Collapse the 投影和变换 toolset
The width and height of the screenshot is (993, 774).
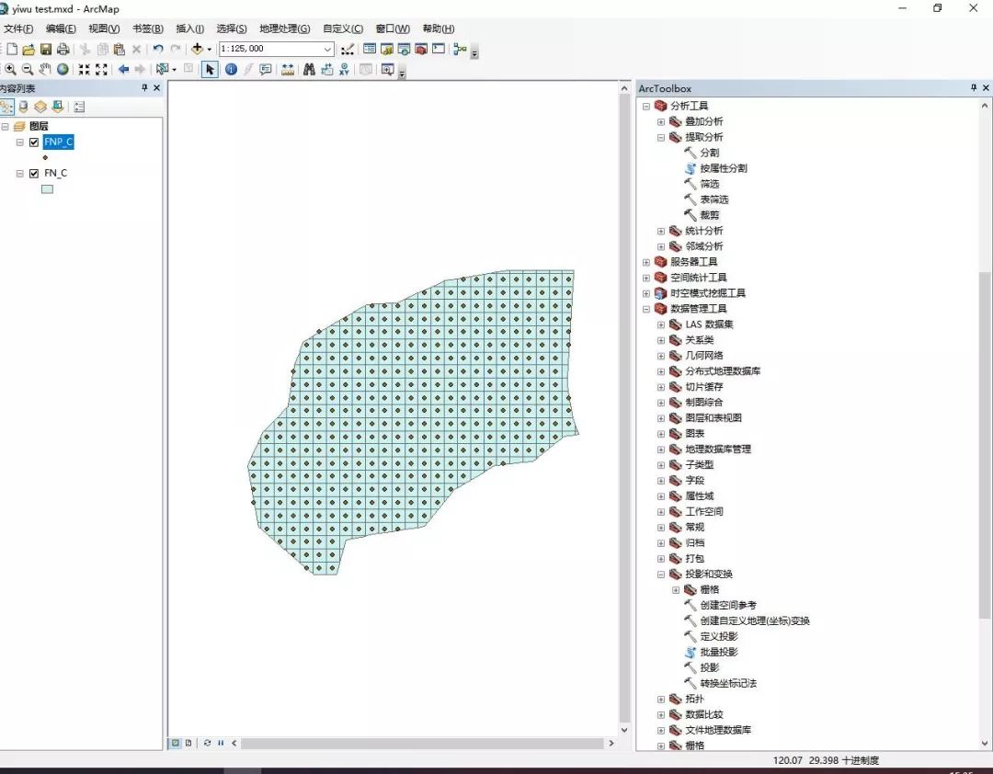[660, 574]
